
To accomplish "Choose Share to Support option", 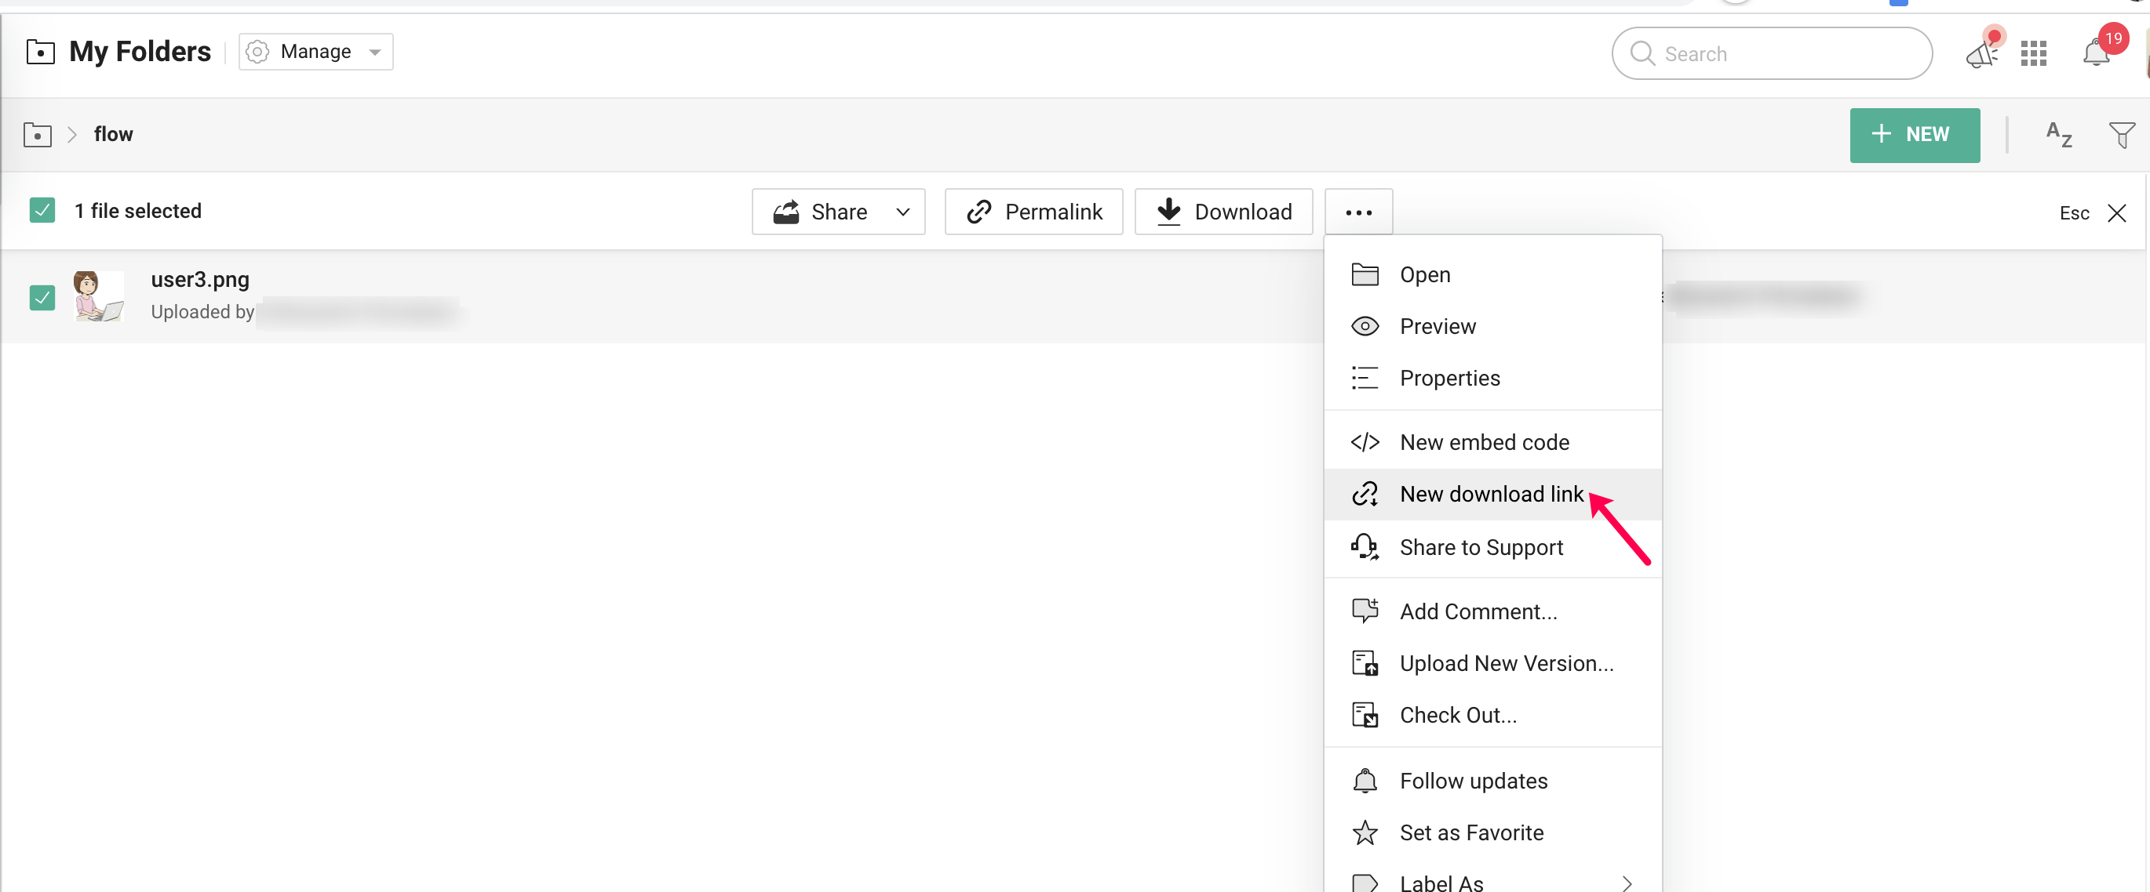I will coord(1480,547).
